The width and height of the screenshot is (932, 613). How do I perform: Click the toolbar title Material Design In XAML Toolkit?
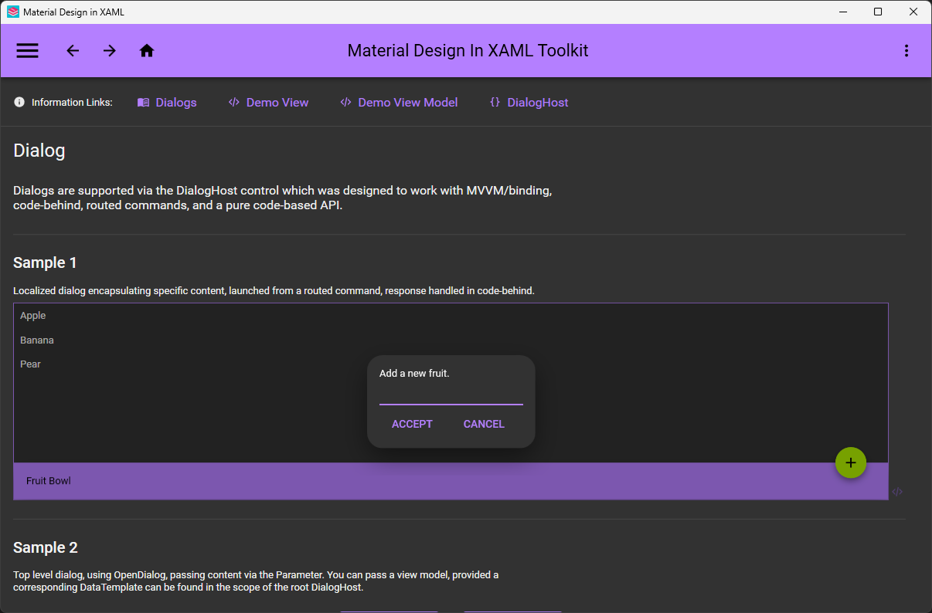[x=468, y=51]
